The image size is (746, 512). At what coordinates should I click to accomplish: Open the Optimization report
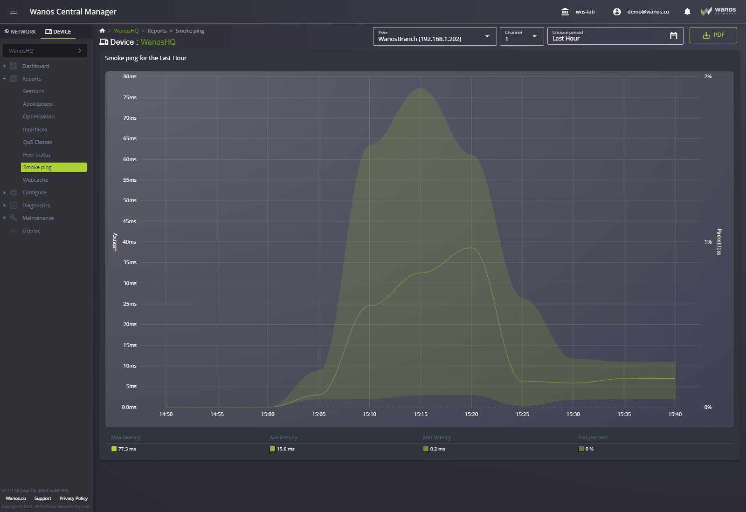pyautogui.click(x=39, y=116)
